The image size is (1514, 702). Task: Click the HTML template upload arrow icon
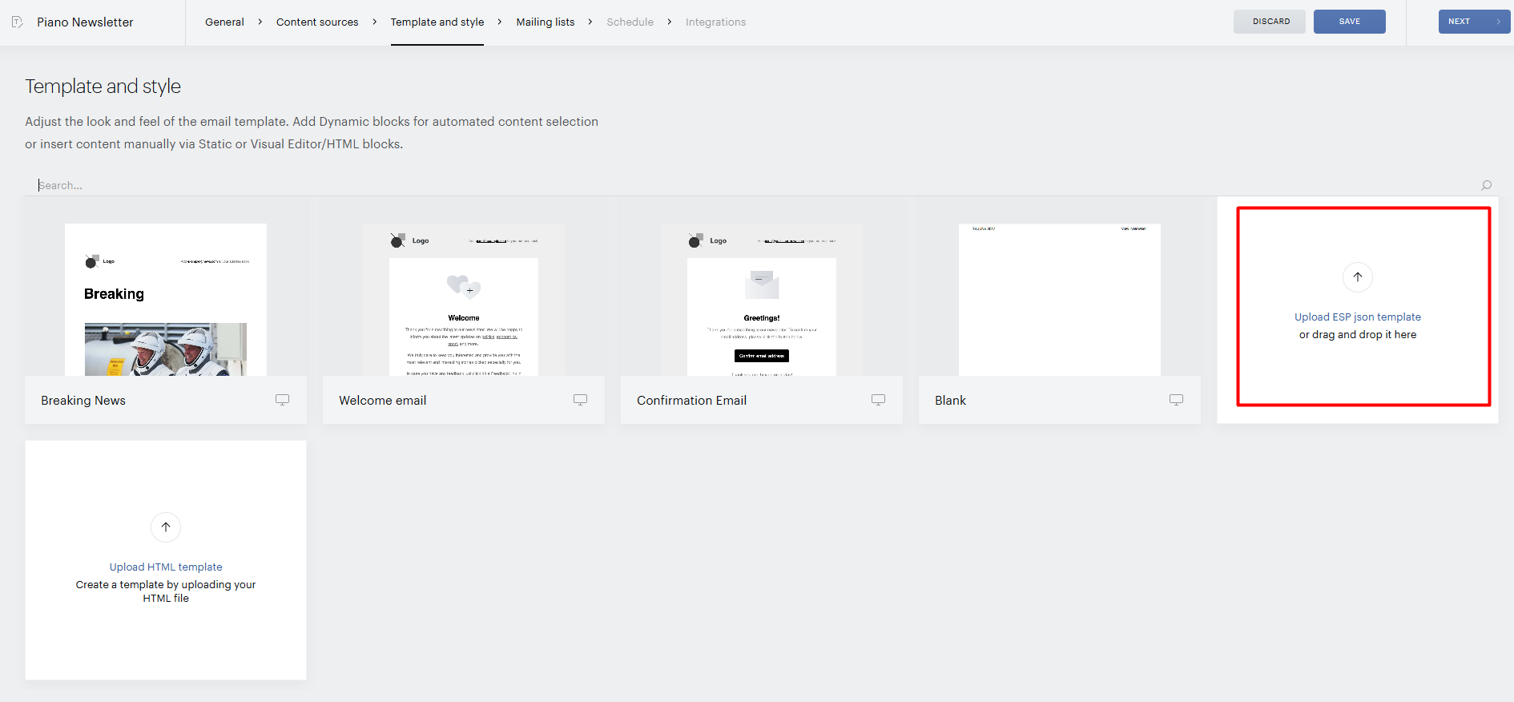(x=166, y=527)
